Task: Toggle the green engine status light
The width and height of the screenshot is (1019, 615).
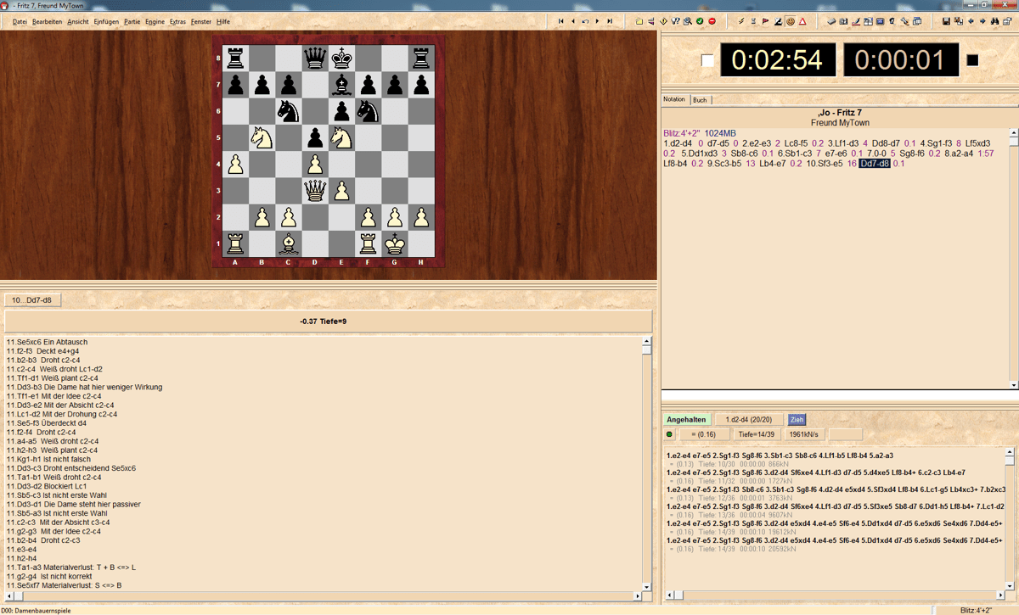Action: 669,435
